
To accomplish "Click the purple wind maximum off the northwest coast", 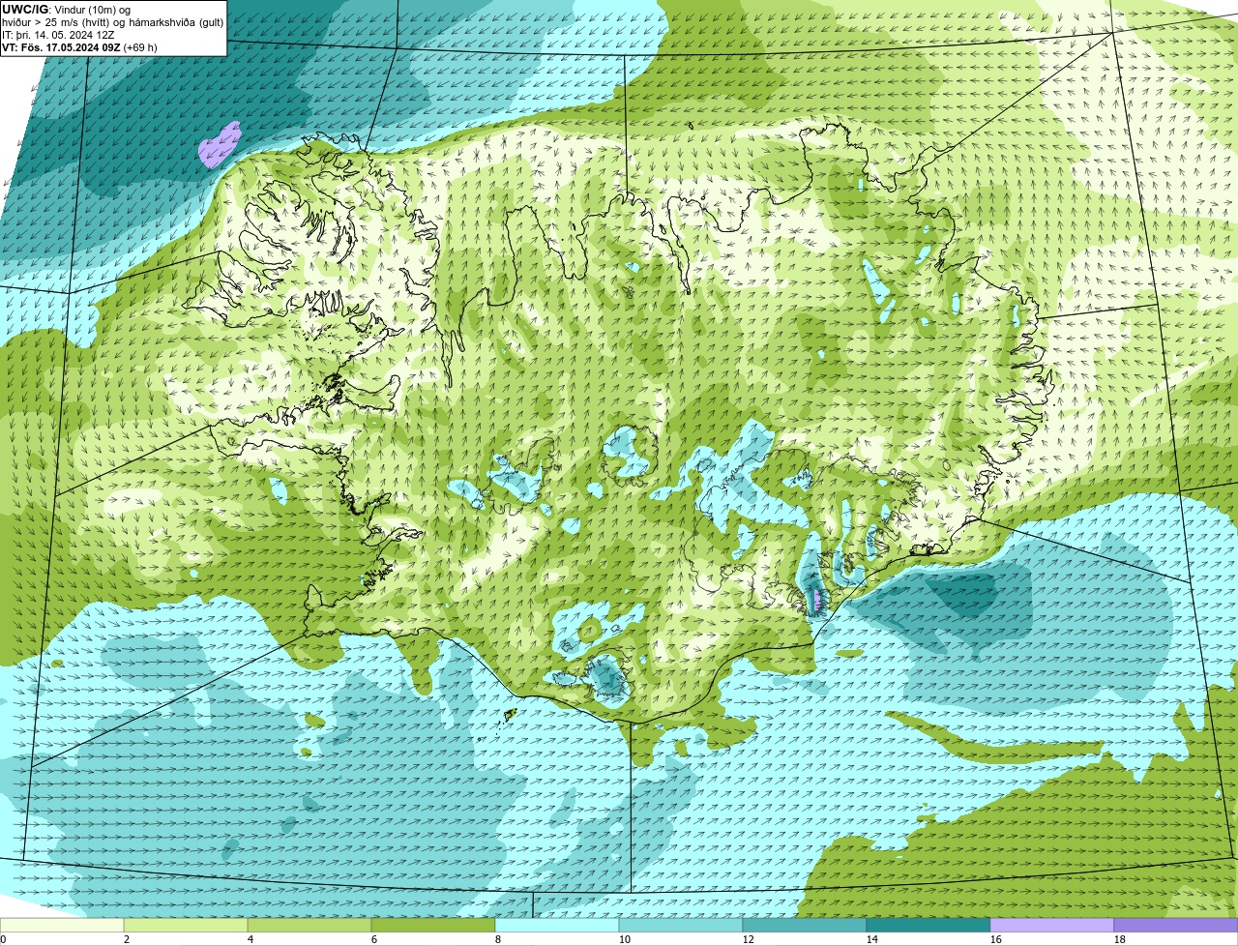I will click(x=220, y=145).
